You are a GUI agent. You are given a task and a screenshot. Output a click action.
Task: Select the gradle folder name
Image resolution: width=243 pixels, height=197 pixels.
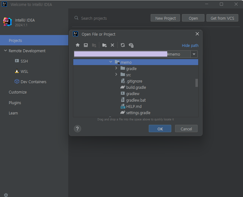click(x=131, y=69)
